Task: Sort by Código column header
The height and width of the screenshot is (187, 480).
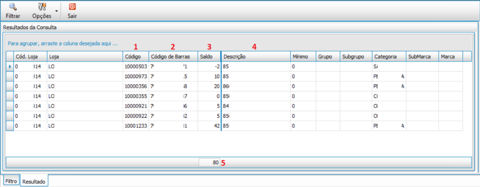Action: tap(136, 57)
